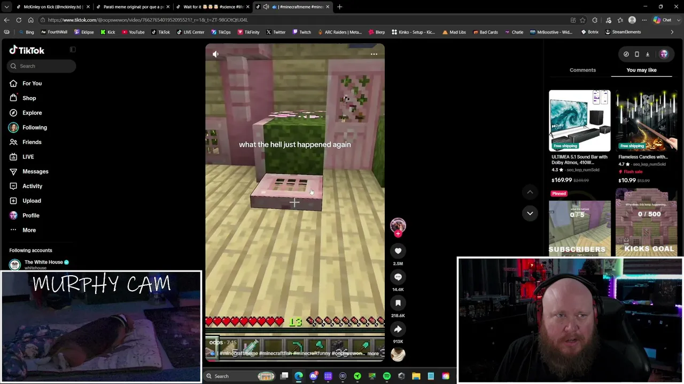This screenshot has height=384, width=684.
Task: Open the spinning sound disc for this video
Action: point(398,354)
